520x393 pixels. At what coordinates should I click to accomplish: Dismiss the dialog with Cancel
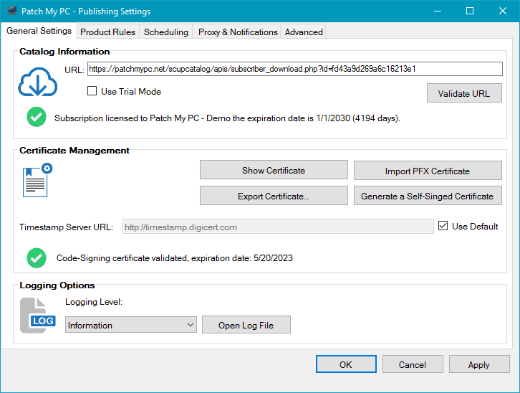point(413,364)
